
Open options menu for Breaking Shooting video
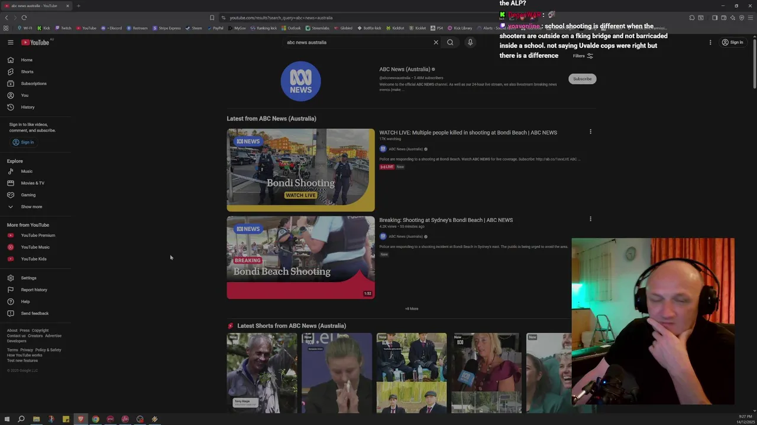(590, 220)
